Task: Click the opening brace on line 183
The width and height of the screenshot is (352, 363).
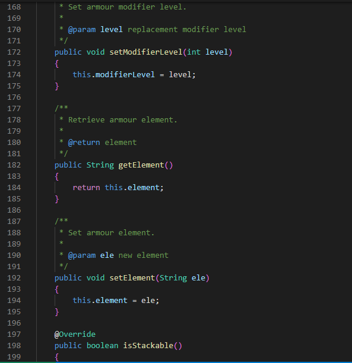Action: (x=57, y=176)
